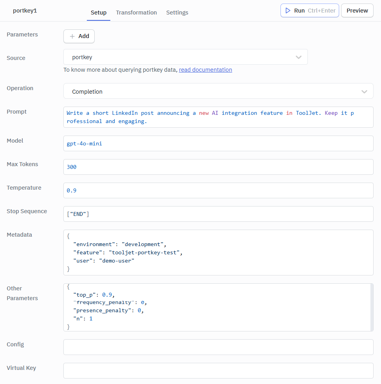Click the Temperature field 0.9
381x384 pixels.
pyautogui.click(x=218, y=190)
